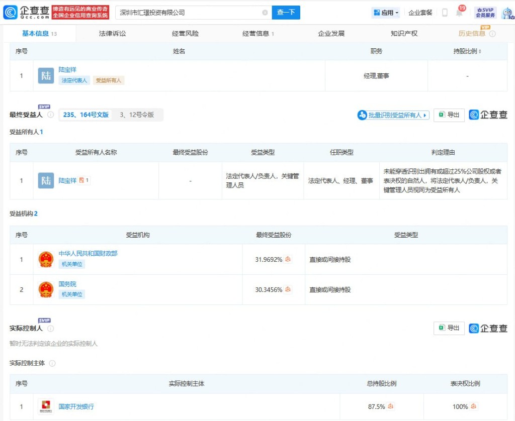Open the mobile phone app icon
Screen dimensions: 515x421
(445, 13)
